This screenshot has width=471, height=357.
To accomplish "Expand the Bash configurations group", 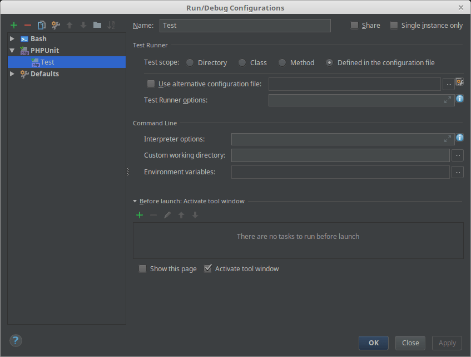I will tap(12, 38).
